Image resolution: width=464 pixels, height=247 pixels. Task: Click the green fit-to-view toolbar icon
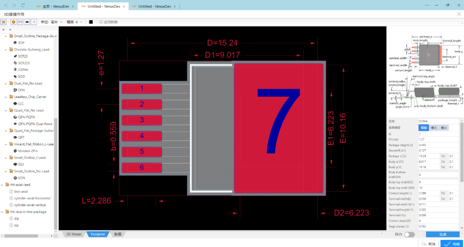point(4,22)
